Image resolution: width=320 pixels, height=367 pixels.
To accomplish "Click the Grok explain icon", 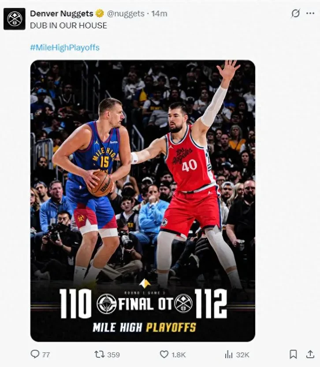I will pyautogui.click(x=295, y=13).
